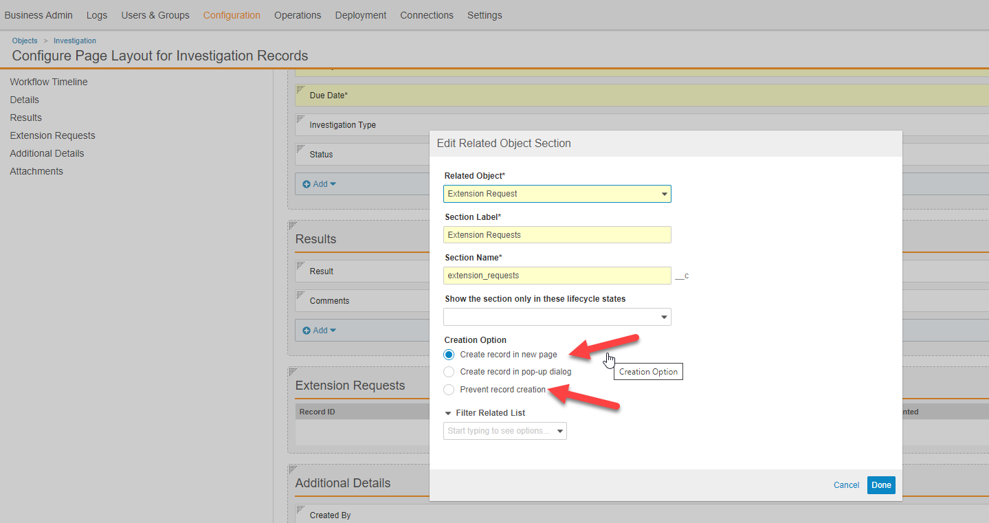This screenshot has width=989, height=523.
Task: Click drag handle on Extension Requests section
Action: point(292,372)
